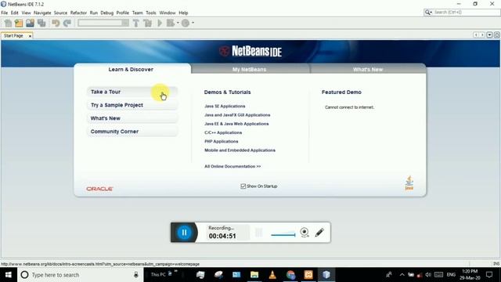
Task: Open the Debug menu
Action: 107,13
